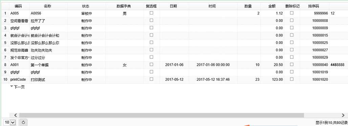Image resolution: width=348 pixels, height=126 pixels.
Task: Click the horizontal scrollbar left arrow
Action: coord(16,115)
